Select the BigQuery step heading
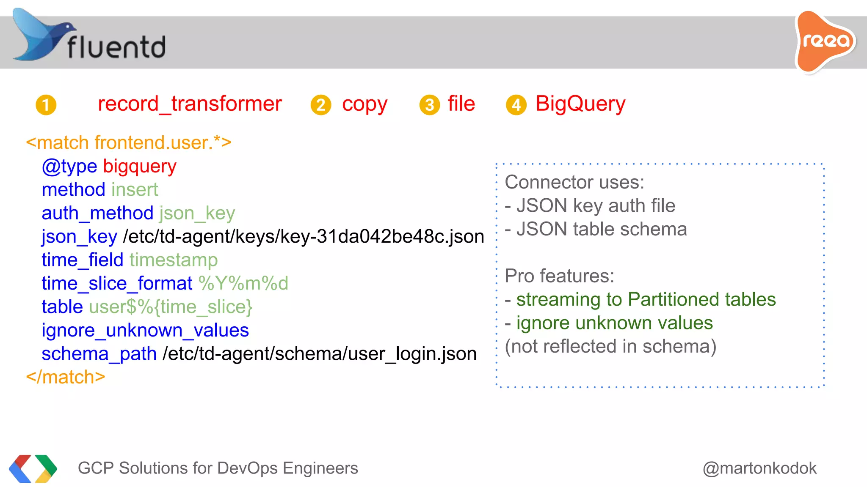 click(x=580, y=104)
